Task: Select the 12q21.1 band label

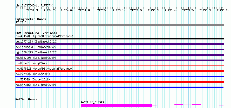Action: click(21, 22)
